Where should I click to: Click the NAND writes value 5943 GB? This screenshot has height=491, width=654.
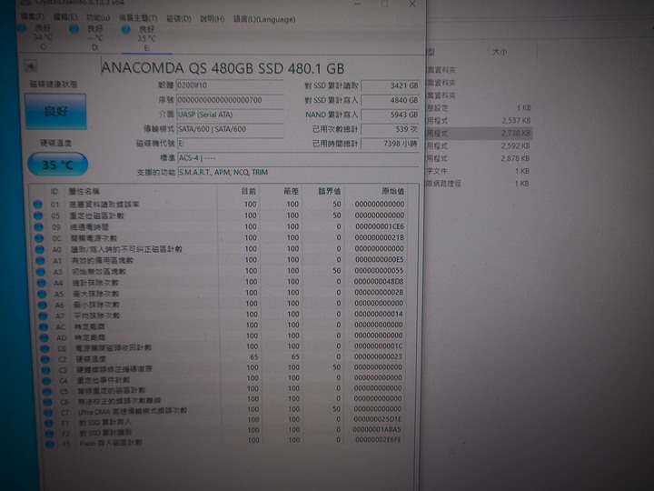[390, 115]
